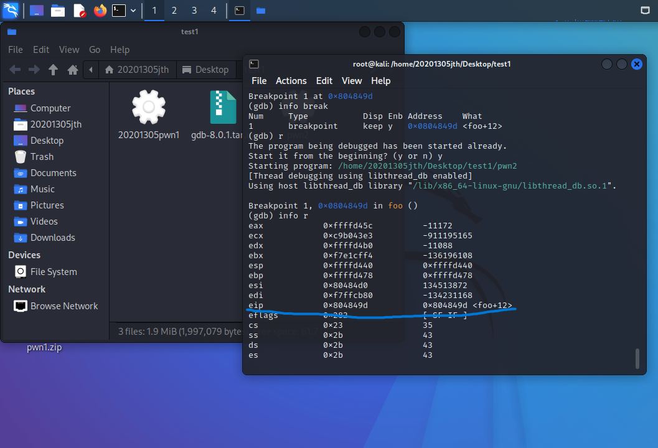Go to the home folder via the house icon
The width and height of the screenshot is (658, 448).
pos(73,70)
